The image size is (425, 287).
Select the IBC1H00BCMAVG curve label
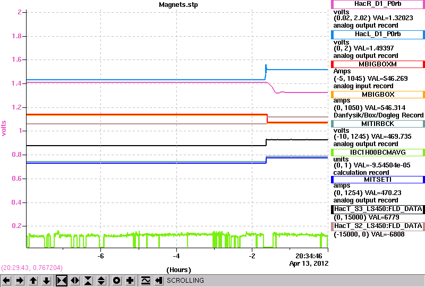pyautogui.click(x=378, y=153)
